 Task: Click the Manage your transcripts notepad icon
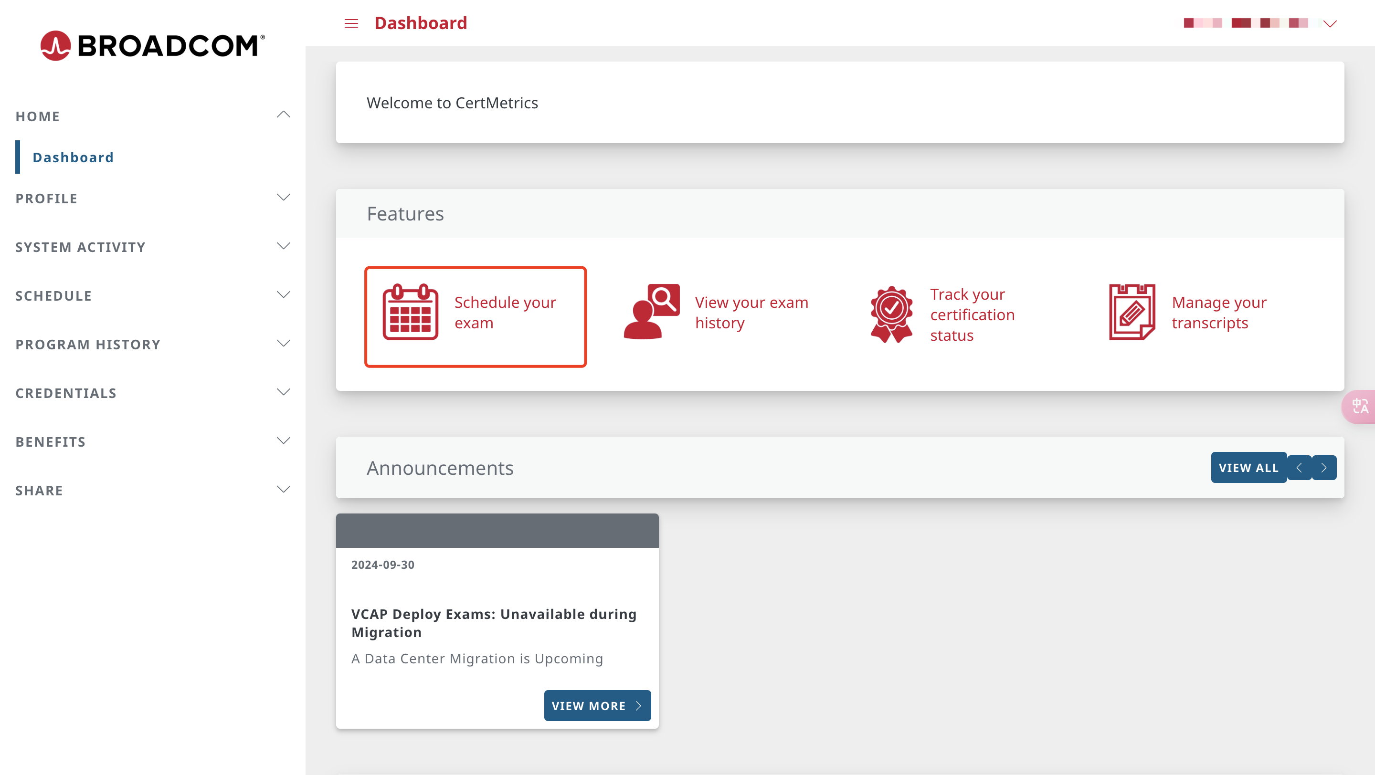click(1132, 312)
